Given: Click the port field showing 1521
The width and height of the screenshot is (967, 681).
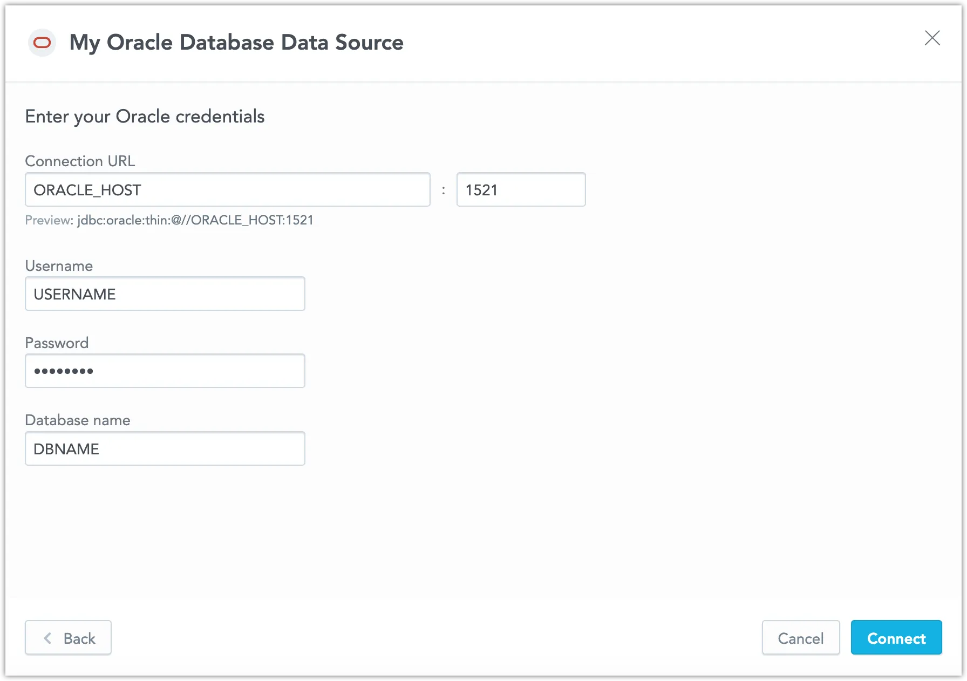Looking at the screenshot, I should pos(521,189).
